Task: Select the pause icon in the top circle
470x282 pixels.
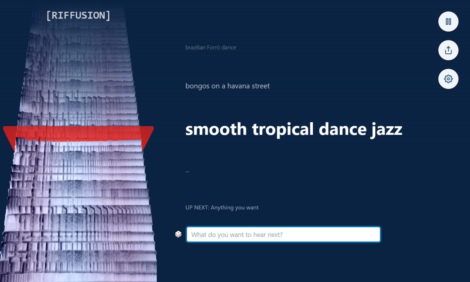Action: point(448,21)
